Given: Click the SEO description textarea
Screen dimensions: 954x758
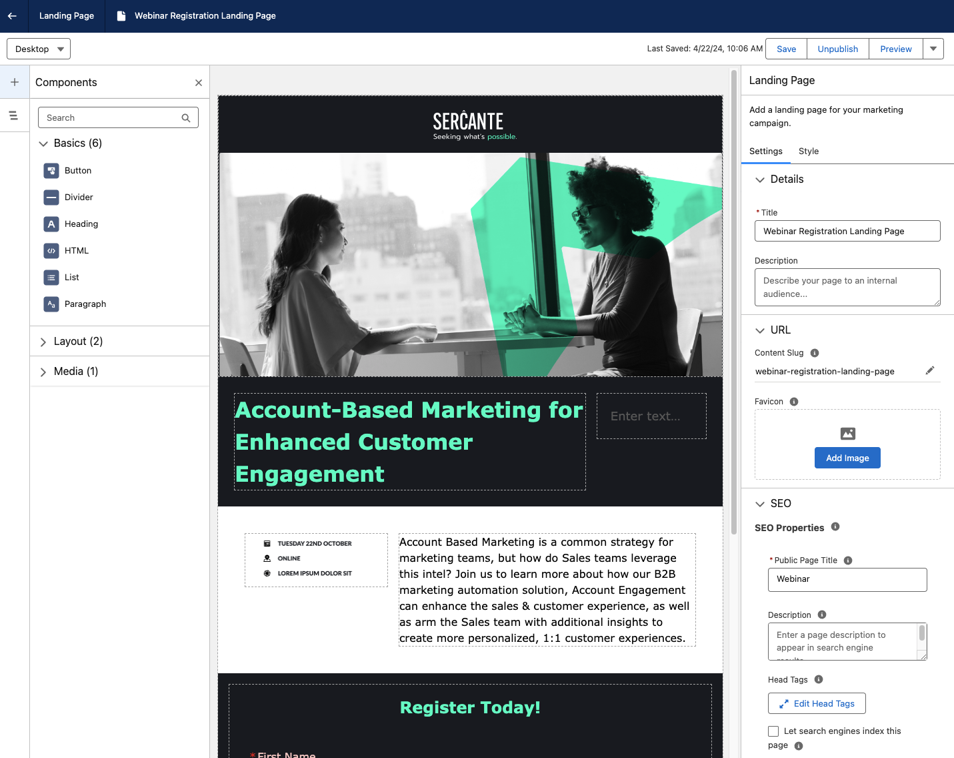Looking at the screenshot, I should (x=847, y=641).
